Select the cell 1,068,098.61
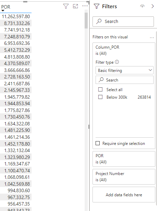 click(x=16, y=177)
